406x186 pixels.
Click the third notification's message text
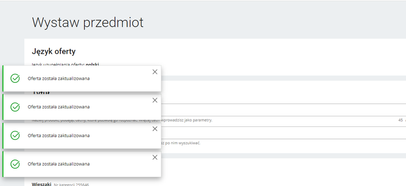pyautogui.click(x=59, y=135)
